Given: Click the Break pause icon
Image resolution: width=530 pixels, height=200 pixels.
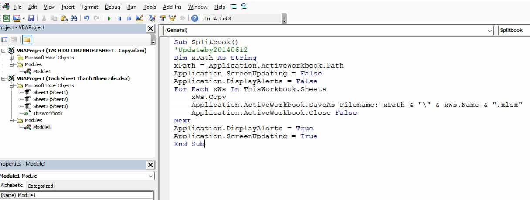Looking at the screenshot, I should click(x=119, y=18).
